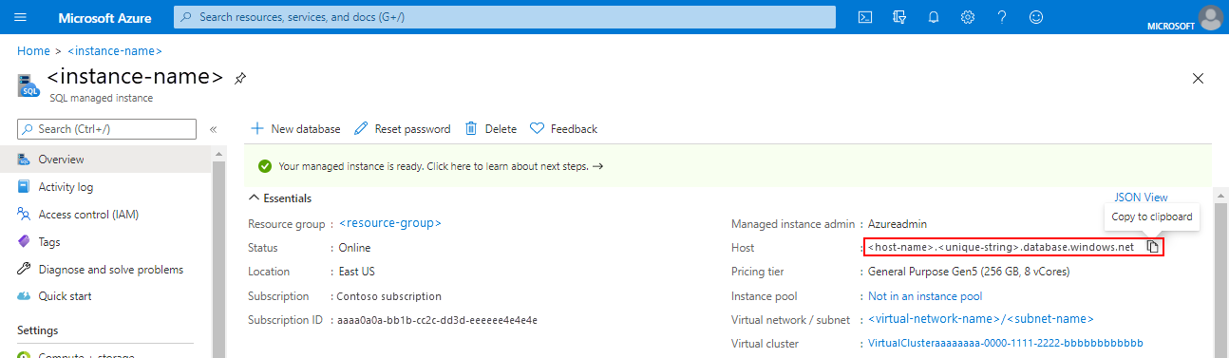This screenshot has height=358, width=1229.
Task: Click the managed instance ready notification
Action: pos(728,166)
